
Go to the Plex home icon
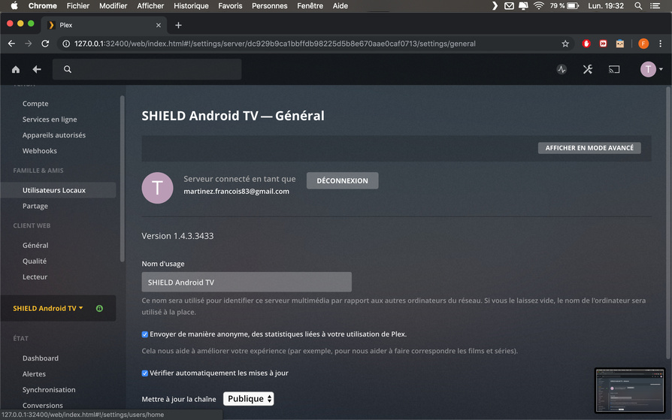click(x=16, y=69)
